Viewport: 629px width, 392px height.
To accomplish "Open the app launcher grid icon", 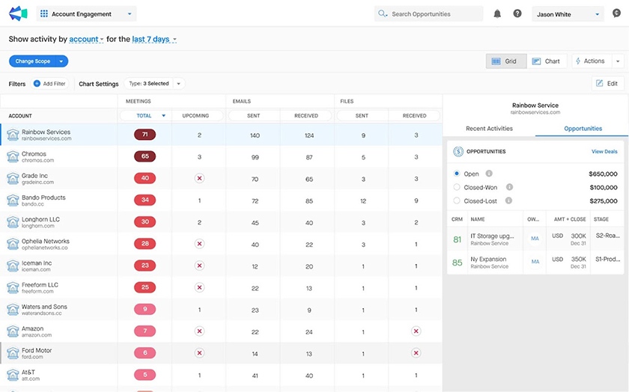I will click(44, 14).
